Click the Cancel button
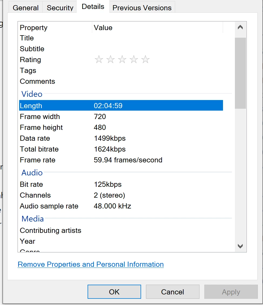The height and width of the screenshot is (305, 263). pyautogui.click(x=172, y=292)
